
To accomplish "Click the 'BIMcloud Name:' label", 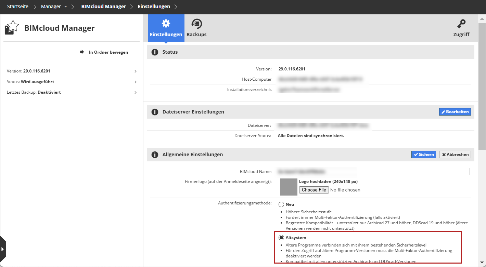I will (256, 172).
